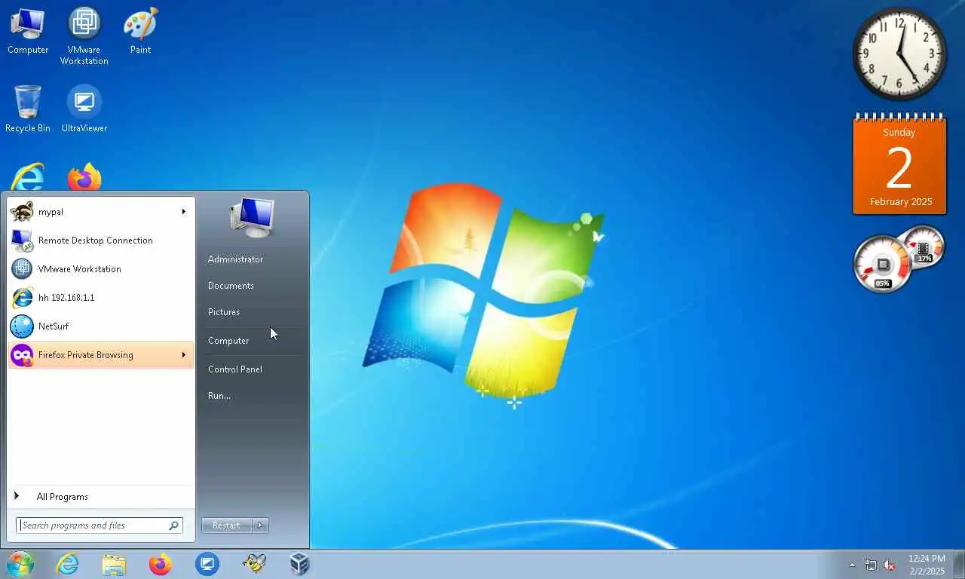Open File Explorer from the taskbar
Viewport: 965px width, 579px height.
coord(114,564)
